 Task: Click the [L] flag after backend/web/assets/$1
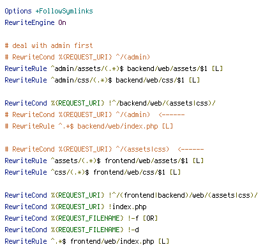[x=217, y=68]
